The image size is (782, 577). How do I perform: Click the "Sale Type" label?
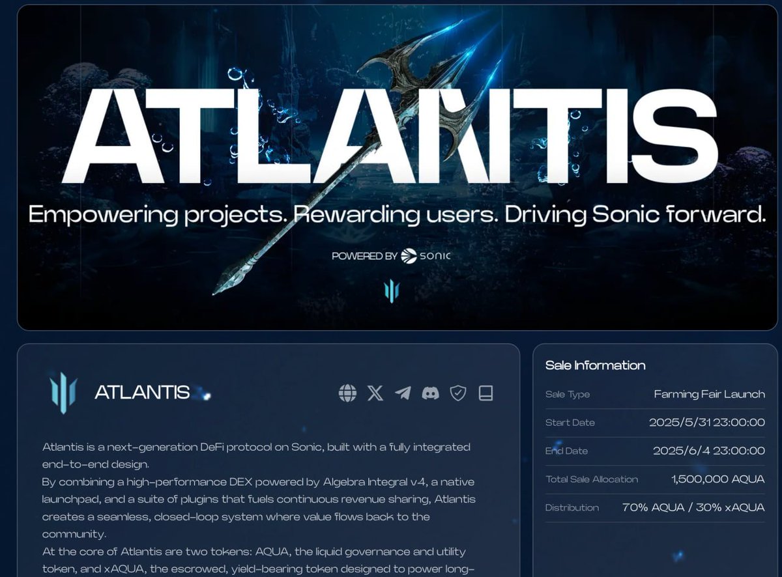click(x=568, y=394)
